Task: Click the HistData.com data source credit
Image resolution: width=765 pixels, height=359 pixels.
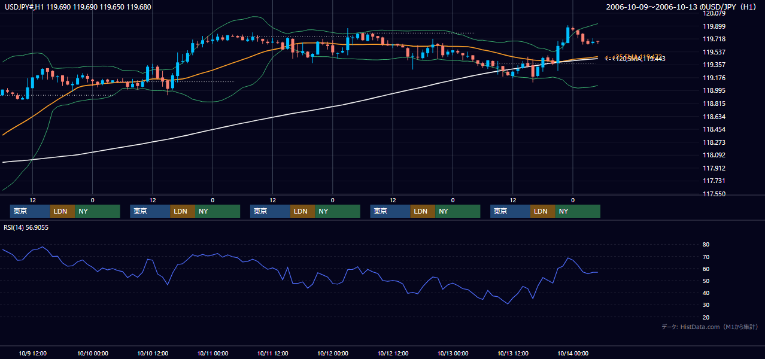Action: (709, 327)
